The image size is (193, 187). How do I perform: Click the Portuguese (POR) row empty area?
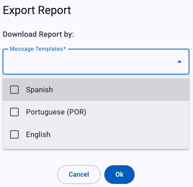click(x=135, y=112)
